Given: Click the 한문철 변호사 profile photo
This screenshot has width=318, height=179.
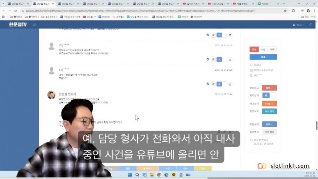Looking at the screenshot, I should (x=51, y=95).
